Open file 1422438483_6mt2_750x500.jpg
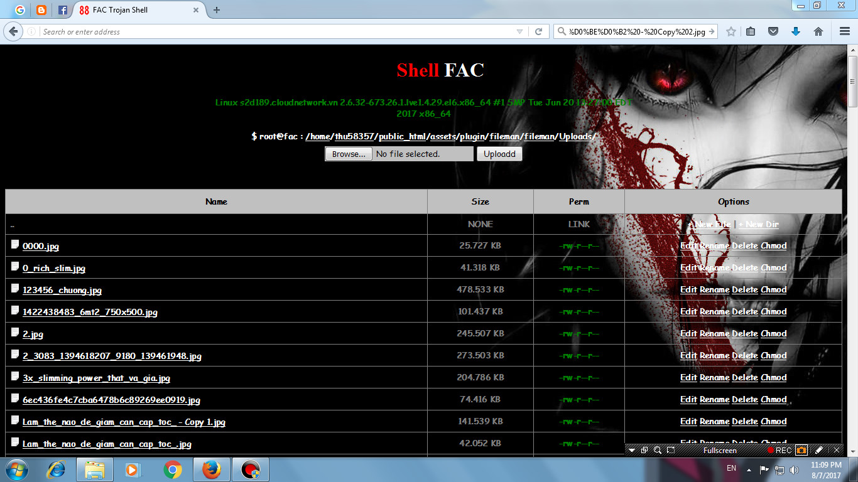Image resolution: width=858 pixels, height=482 pixels. coord(90,312)
